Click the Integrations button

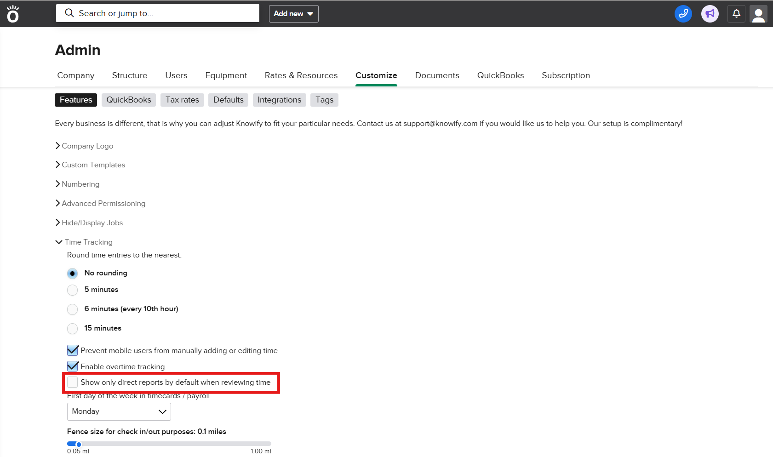click(x=279, y=100)
